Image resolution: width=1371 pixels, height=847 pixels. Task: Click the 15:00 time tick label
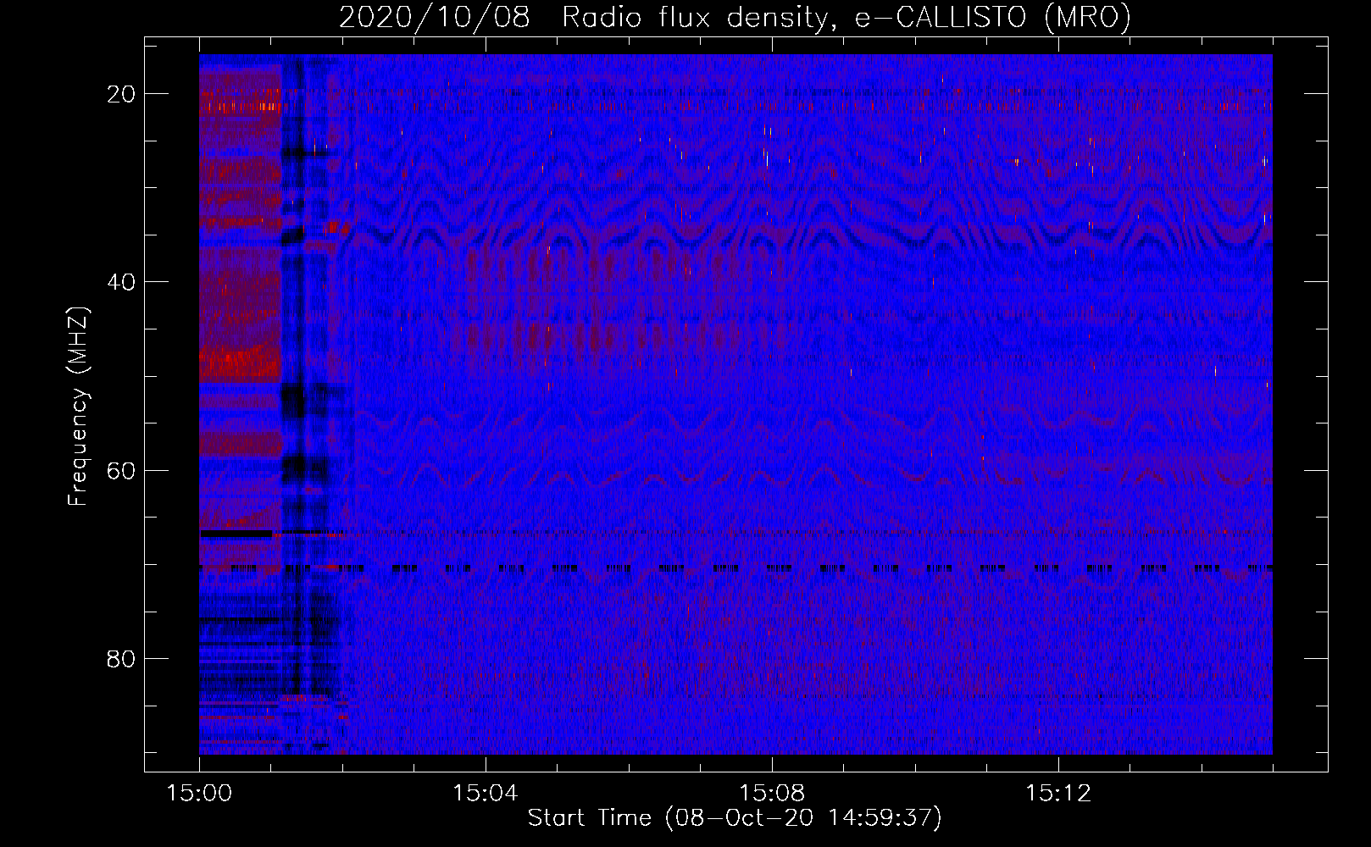(199, 794)
